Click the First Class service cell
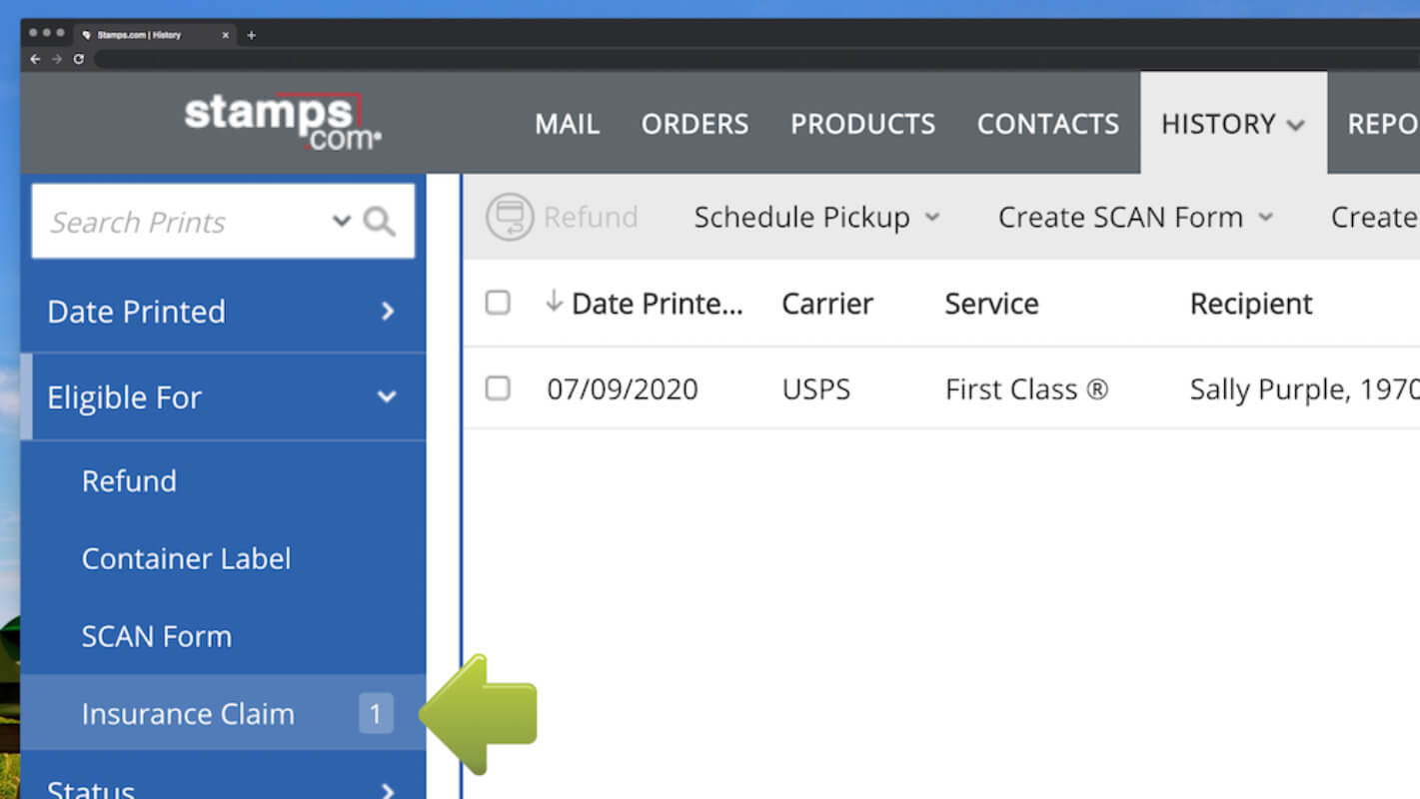Viewport: 1420px width, 799px height. 1026,389
